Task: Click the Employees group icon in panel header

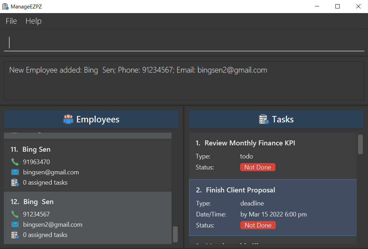Action: [x=68, y=119]
